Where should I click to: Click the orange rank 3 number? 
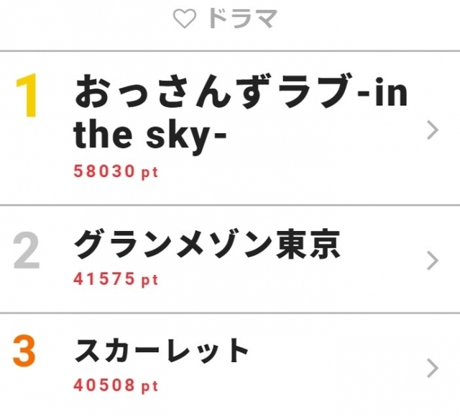[x=24, y=351]
